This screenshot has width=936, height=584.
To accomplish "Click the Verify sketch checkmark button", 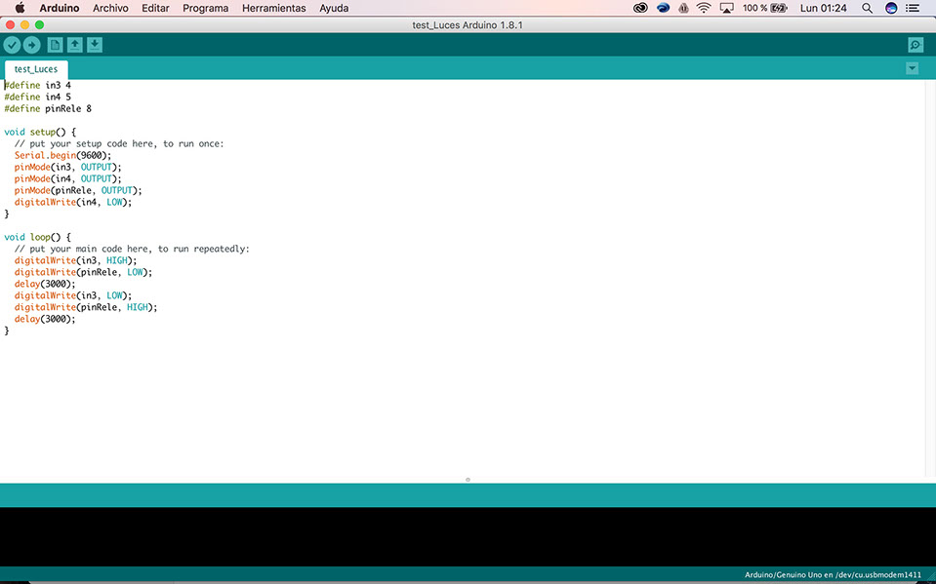I will click(12, 45).
